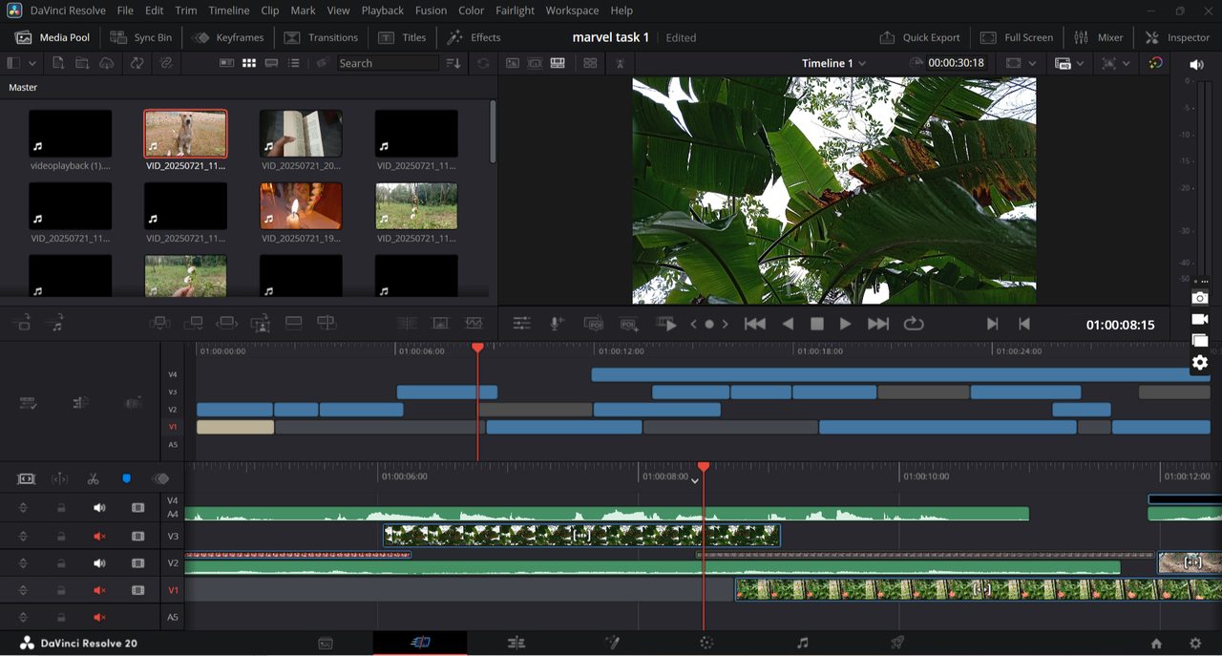
Task: Select Source Tape viewer mode
Action: pos(535,63)
